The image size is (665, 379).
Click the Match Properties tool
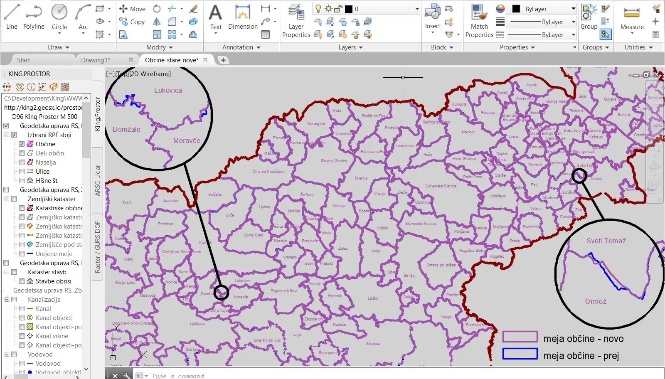coord(479,20)
